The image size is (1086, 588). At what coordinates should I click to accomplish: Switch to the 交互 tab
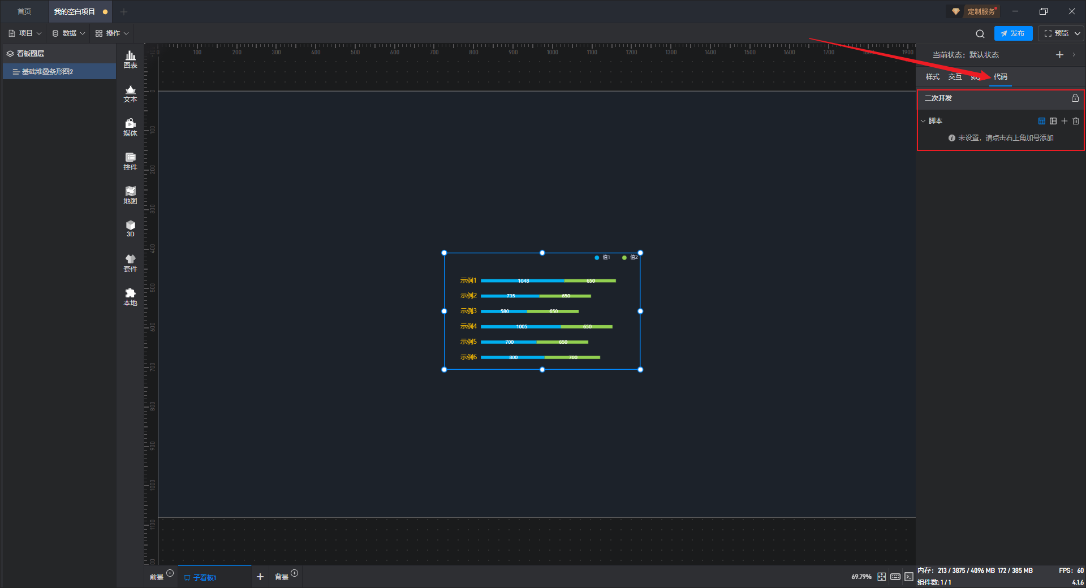click(x=955, y=77)
